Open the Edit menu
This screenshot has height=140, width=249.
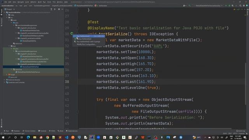[x=10, y=2]
